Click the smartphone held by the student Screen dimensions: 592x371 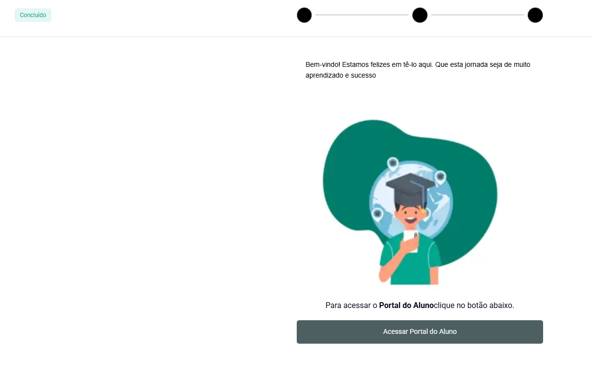coord(410,241)
